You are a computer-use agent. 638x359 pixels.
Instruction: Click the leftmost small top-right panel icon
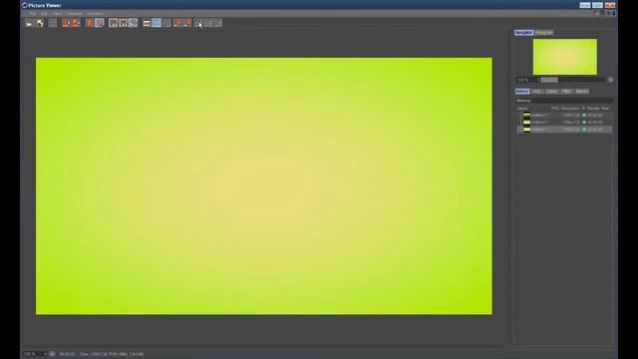[x=596, y=13]
